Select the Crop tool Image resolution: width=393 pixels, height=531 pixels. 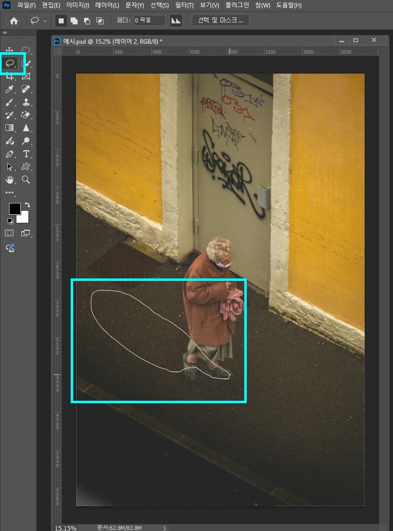tap(10, 77)
